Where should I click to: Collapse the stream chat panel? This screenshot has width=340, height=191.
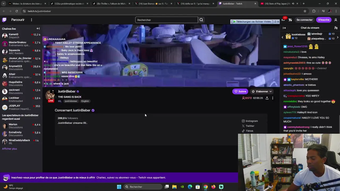point(284,28)
